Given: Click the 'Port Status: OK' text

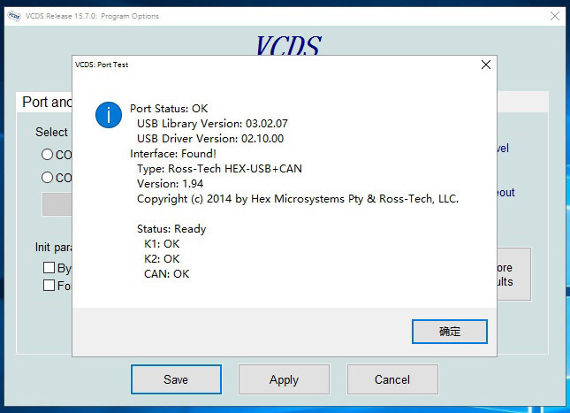Looking at the screenshot, I should (169, 109).
